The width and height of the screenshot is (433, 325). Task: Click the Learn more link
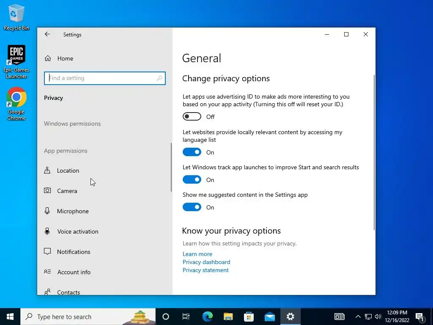coord(197,254)
